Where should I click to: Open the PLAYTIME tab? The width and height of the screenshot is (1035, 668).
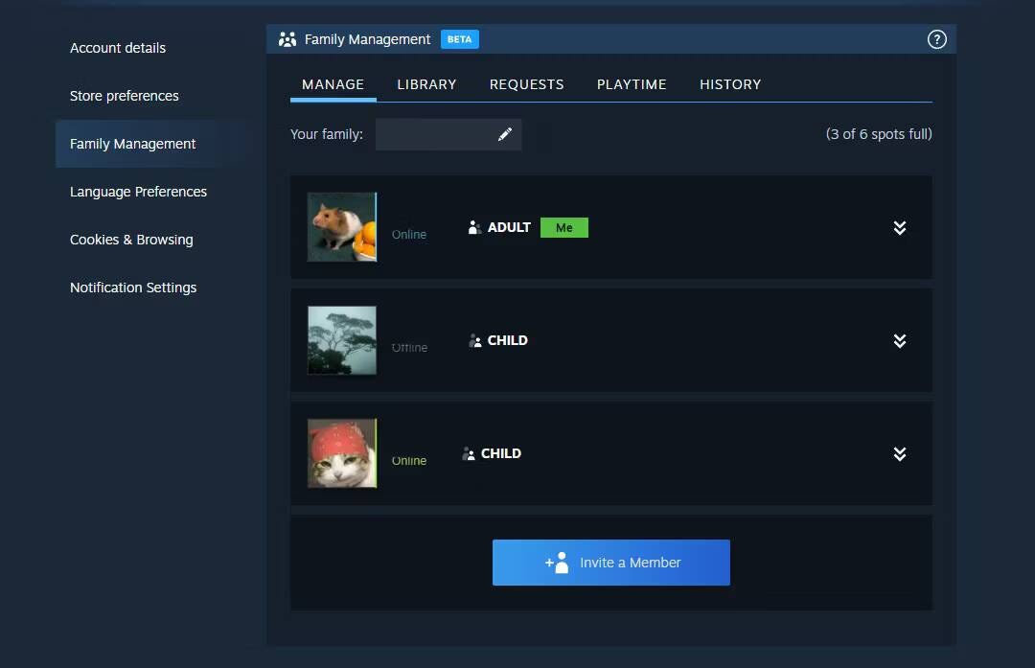[x=632, y=84]
